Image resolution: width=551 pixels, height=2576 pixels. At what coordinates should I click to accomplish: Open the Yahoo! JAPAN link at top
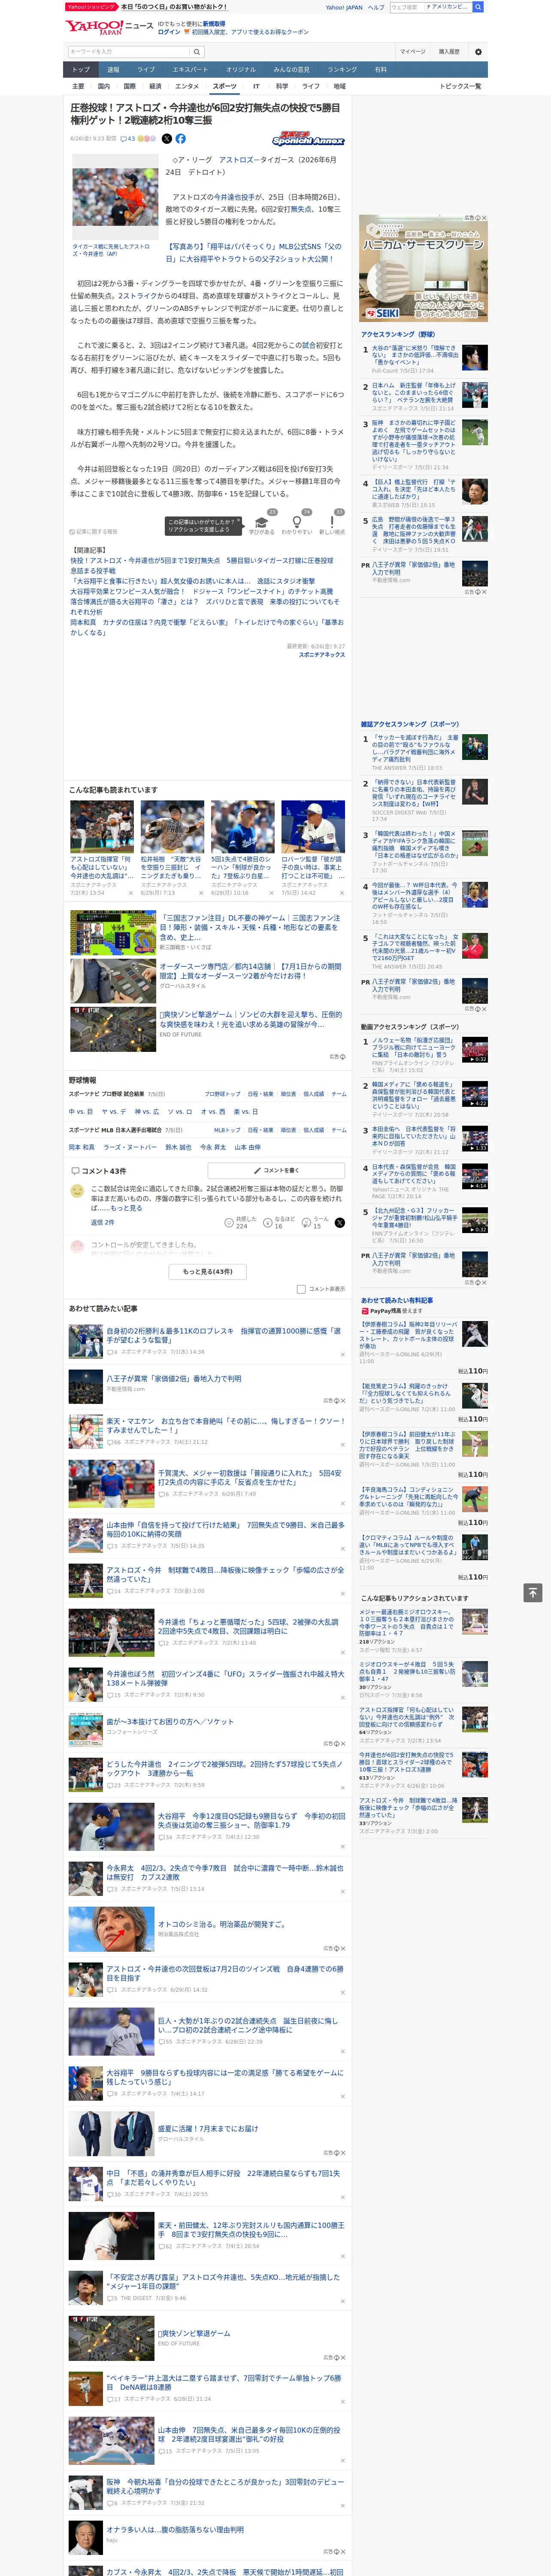[x=344, y=7]
